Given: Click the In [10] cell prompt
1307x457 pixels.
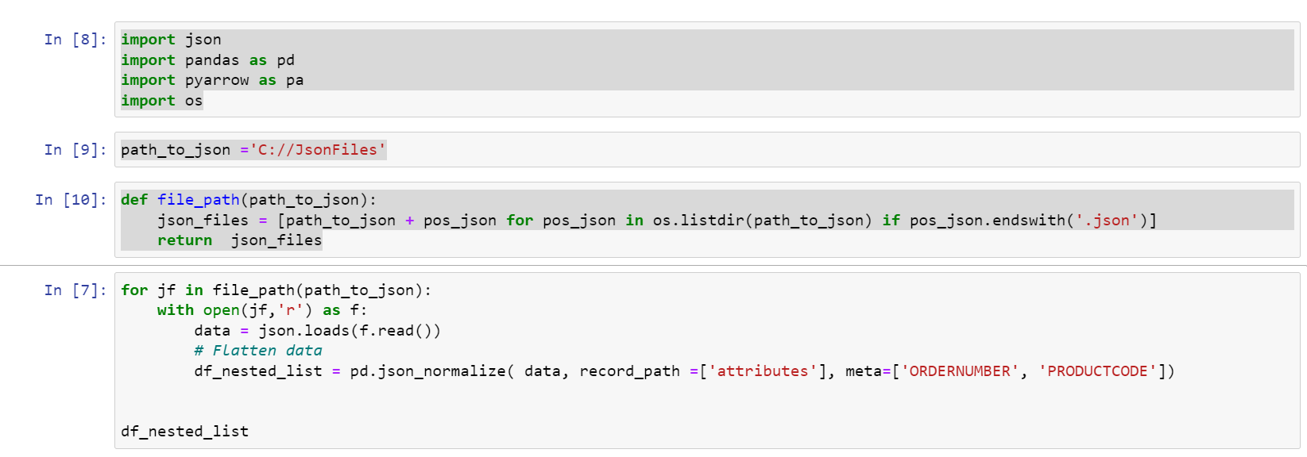Looking at the screenshot, I should (x=71, y=200).
